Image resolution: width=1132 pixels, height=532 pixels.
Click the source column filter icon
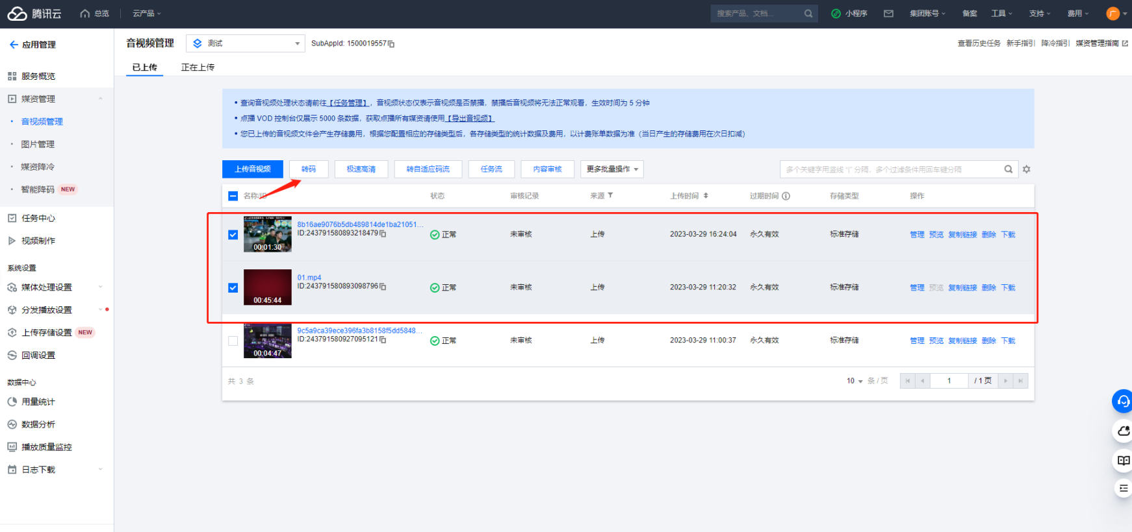click(610, 195)
